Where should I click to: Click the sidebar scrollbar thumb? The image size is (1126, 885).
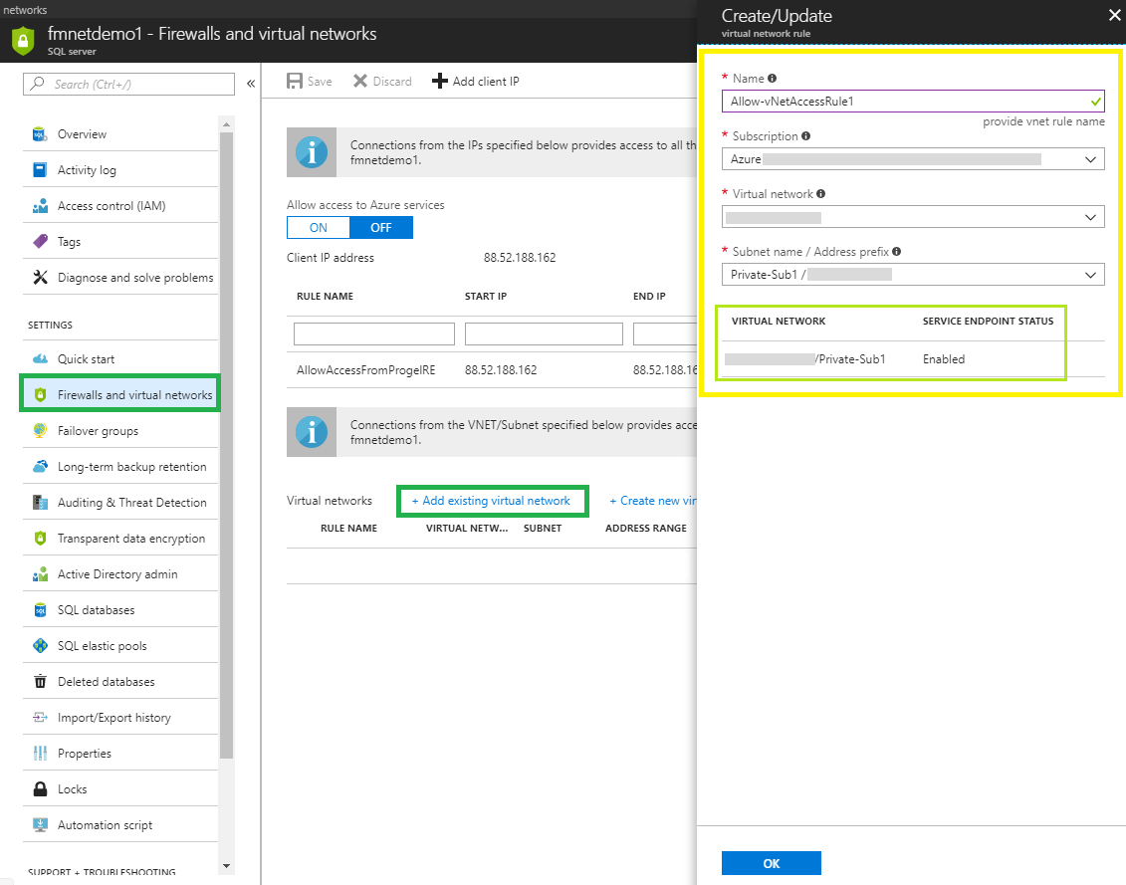coord(226,445)
